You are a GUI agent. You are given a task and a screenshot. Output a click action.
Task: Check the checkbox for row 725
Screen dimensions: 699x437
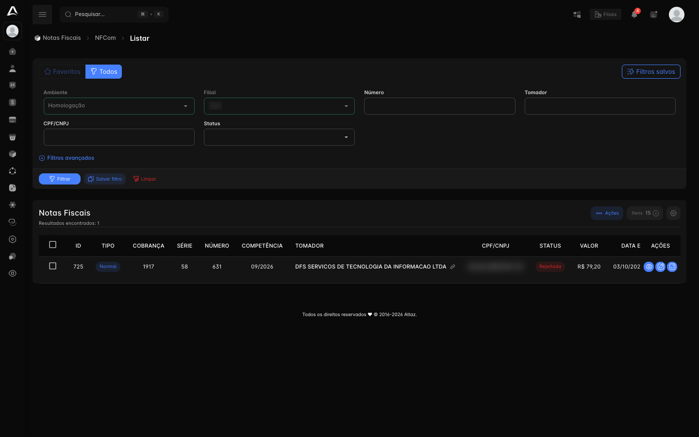[x=53, y=266]
